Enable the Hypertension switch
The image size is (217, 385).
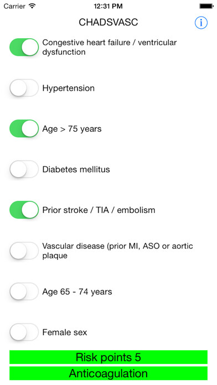tap(24, 88)
